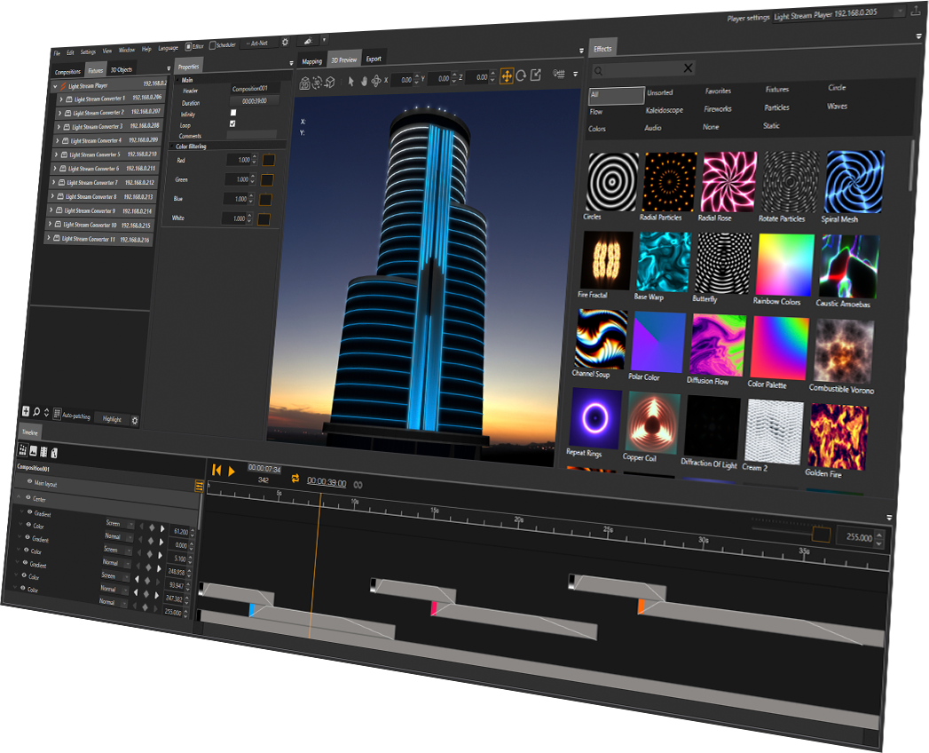Open orange Main layout settings icon

coord(199,487)
